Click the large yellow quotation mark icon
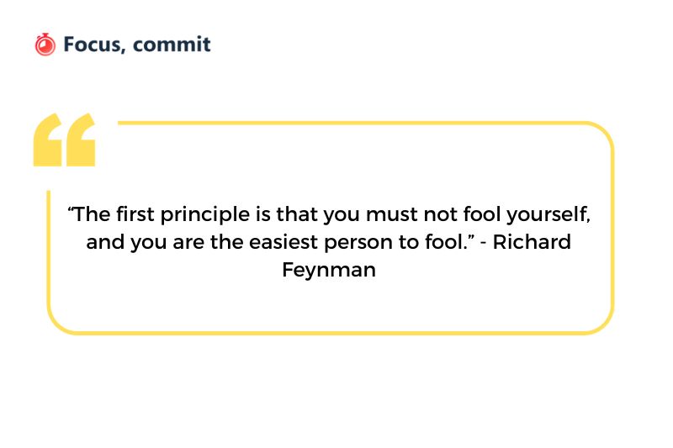This screenshot has height=448, width=673. (64, 140)
